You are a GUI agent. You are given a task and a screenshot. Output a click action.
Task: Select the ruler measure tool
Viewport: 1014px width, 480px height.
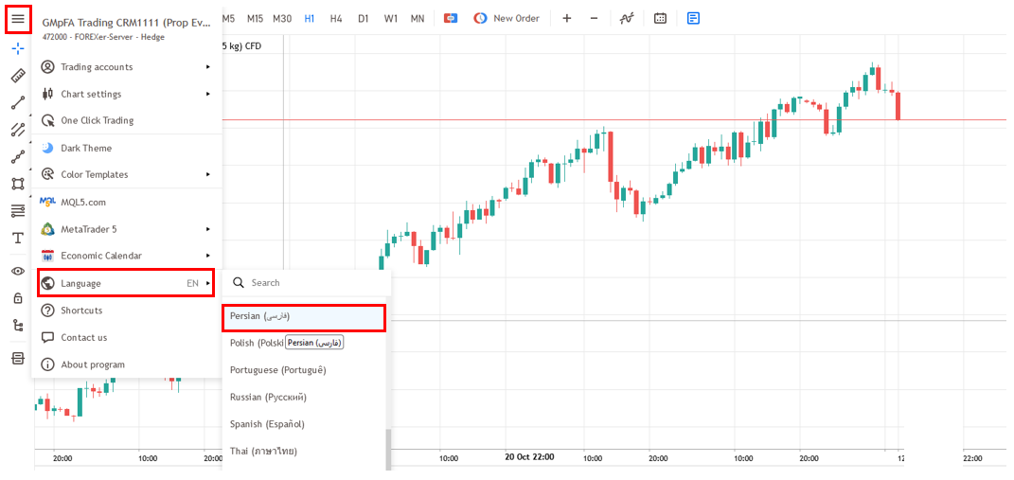18,76
